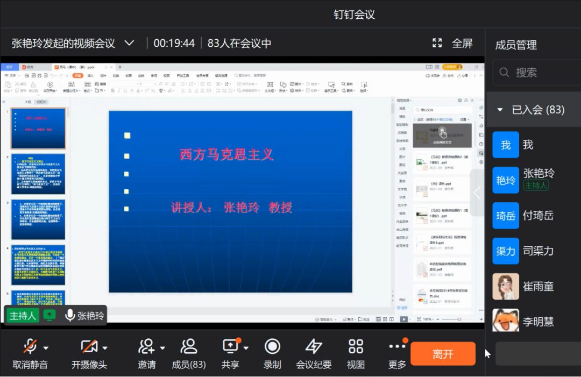Change layout via 视图 icon

[x=356, y=346]
